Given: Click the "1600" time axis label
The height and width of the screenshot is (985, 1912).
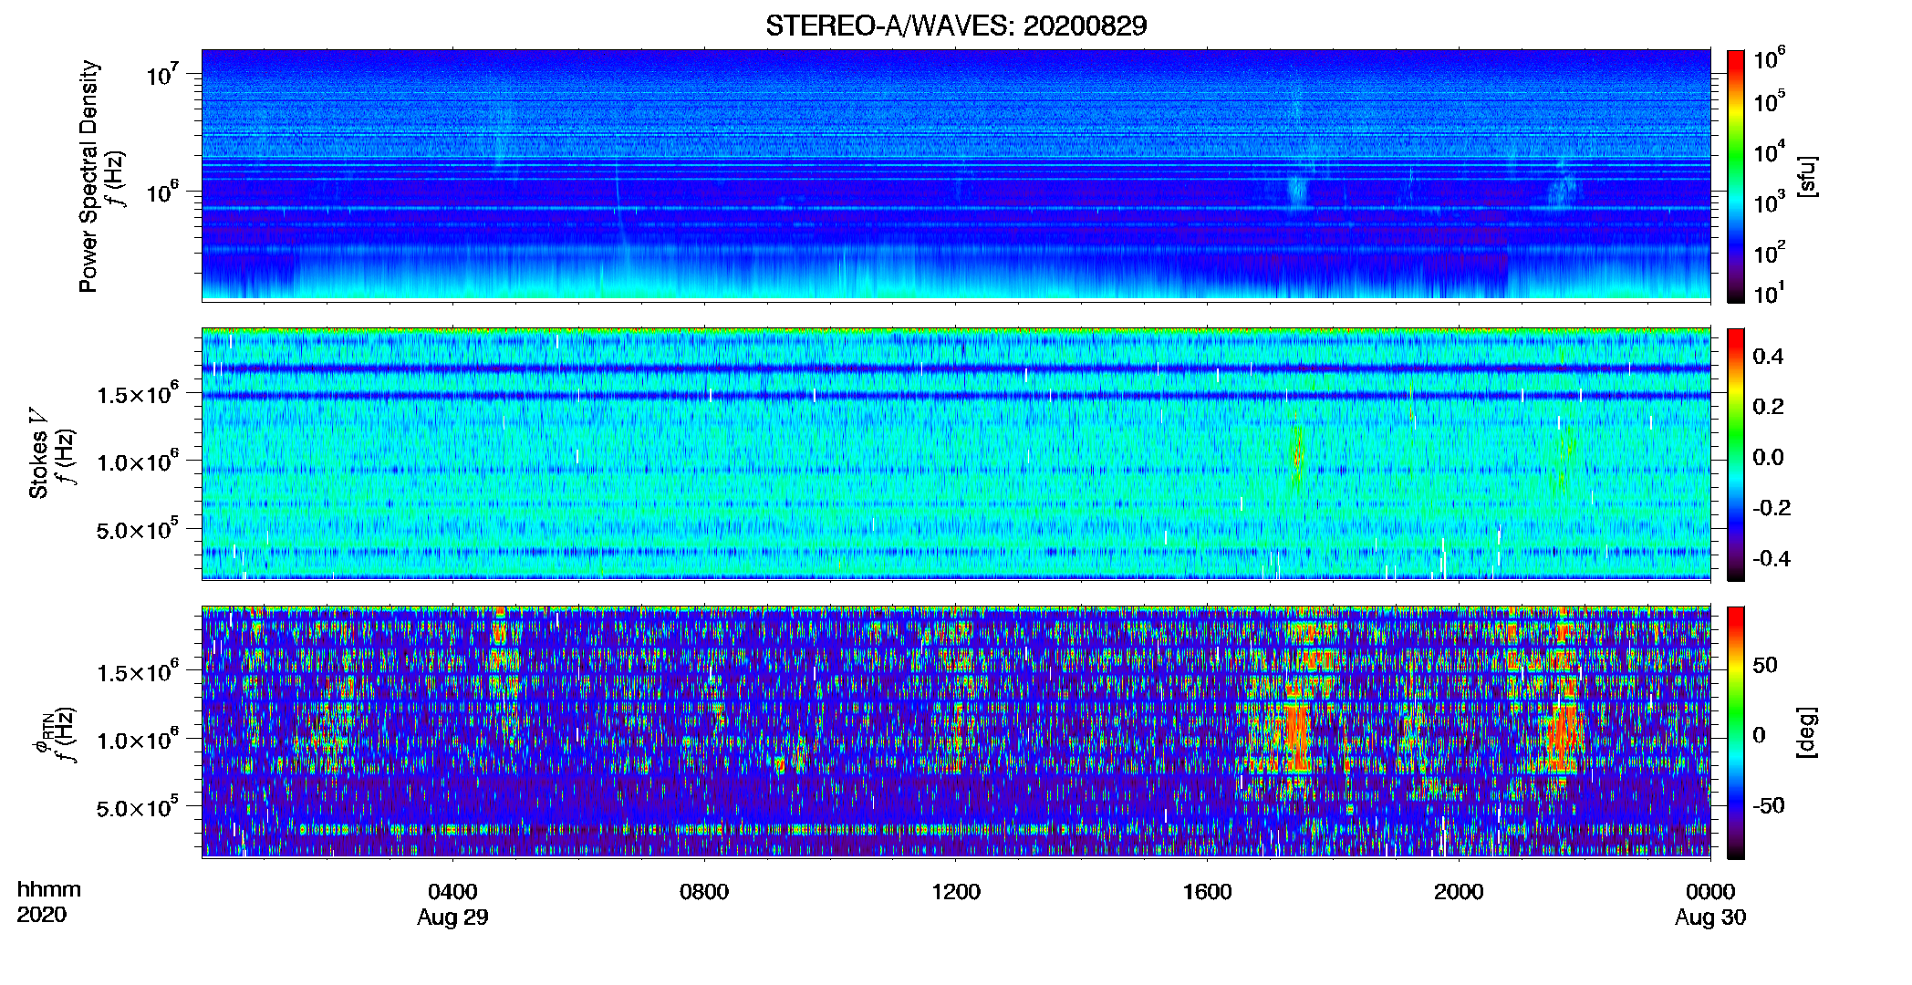Looking at the screenshot, I should pyautogui.click(x=1207, y=891).
